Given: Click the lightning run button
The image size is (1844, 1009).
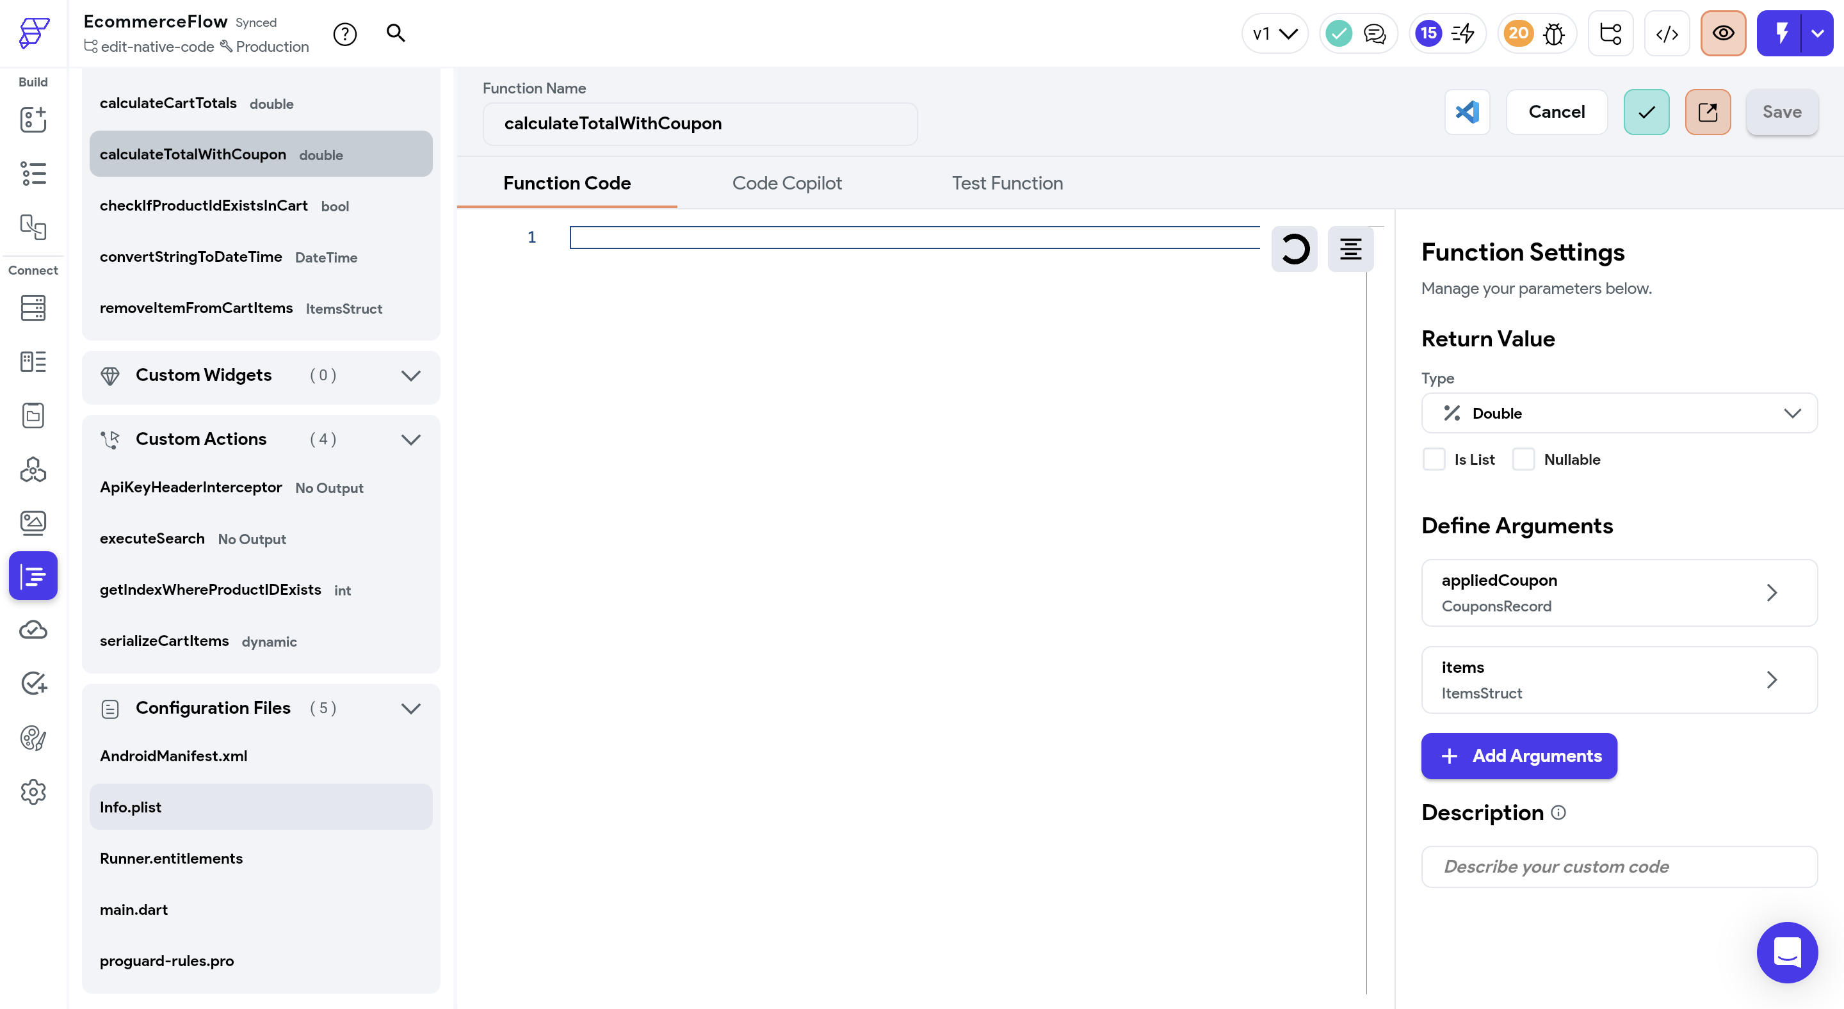Looking at the screenshot, I should click(x=1781, y=33).
